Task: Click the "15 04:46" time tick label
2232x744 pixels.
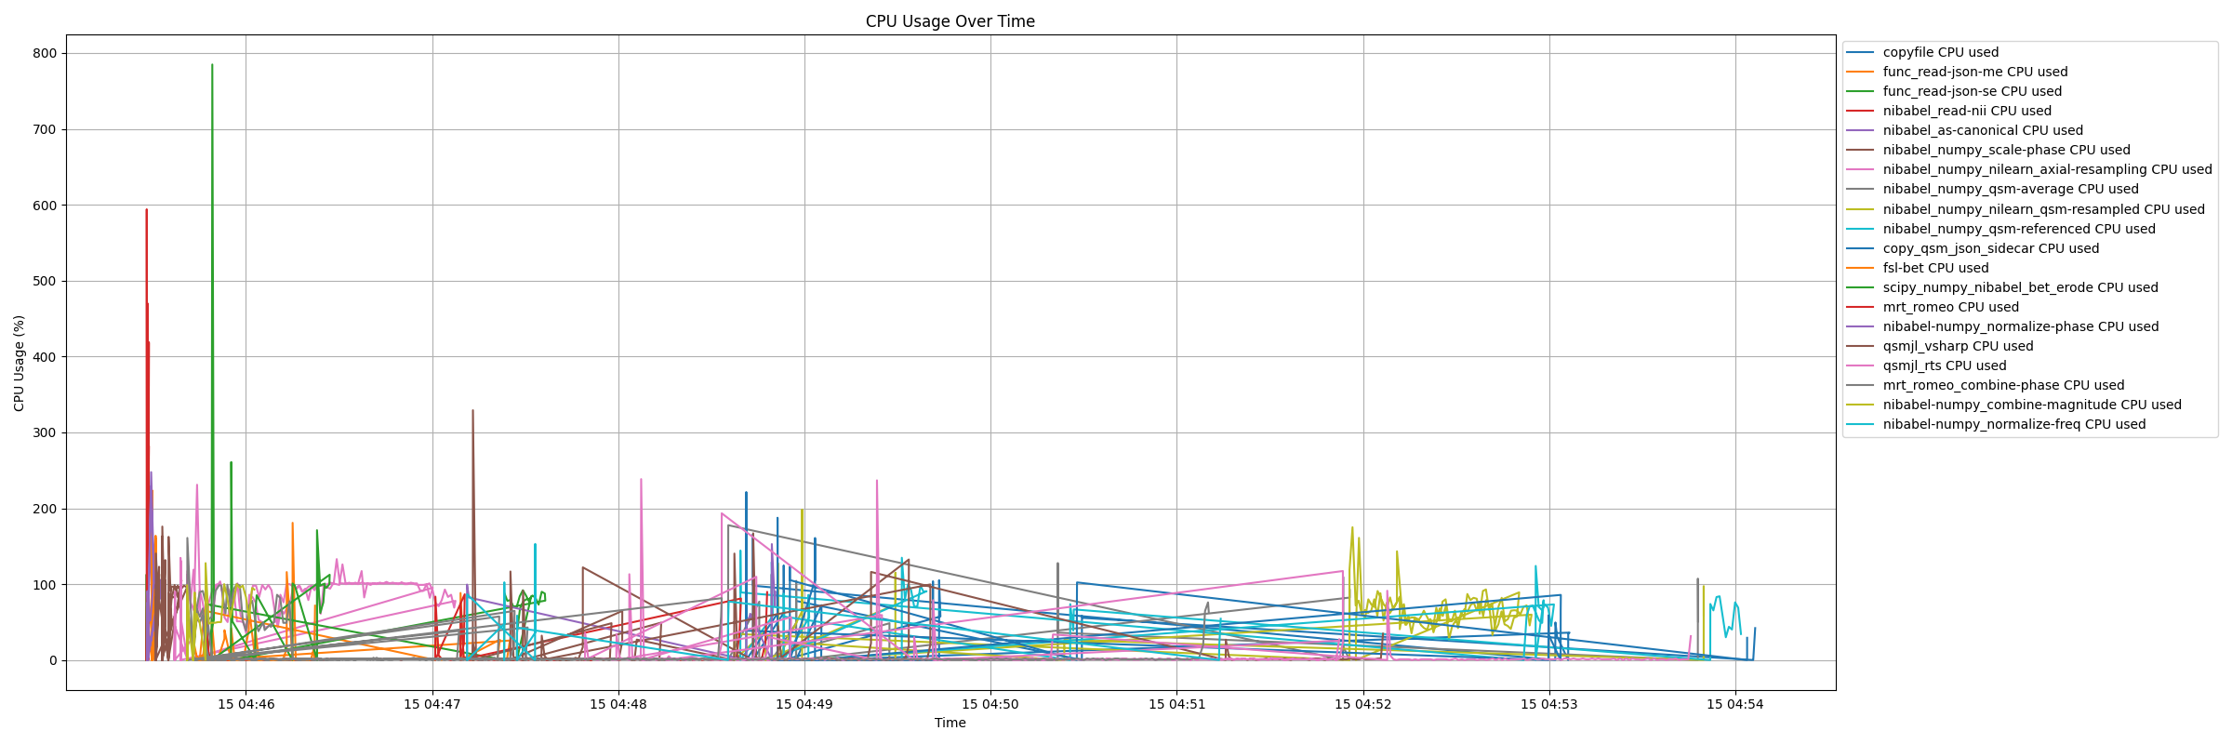Action: pos(246,704)
